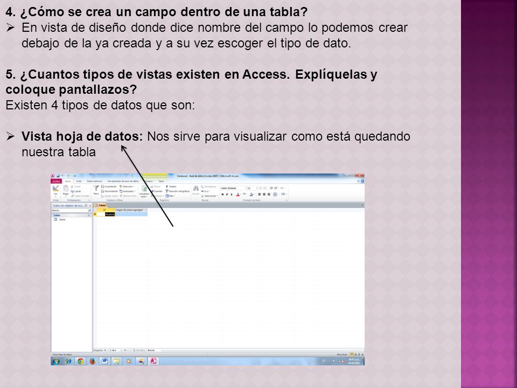Open the background fill color bucket

251,195
